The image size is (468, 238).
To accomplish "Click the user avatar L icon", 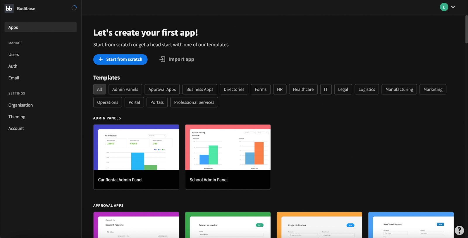I will (444, 7).
